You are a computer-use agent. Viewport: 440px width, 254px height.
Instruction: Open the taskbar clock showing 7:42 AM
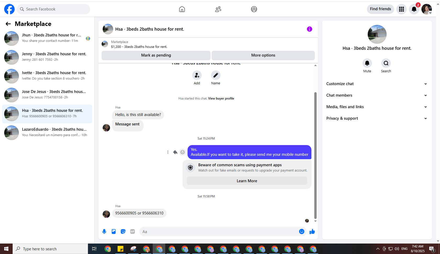[x=418, y=249]
